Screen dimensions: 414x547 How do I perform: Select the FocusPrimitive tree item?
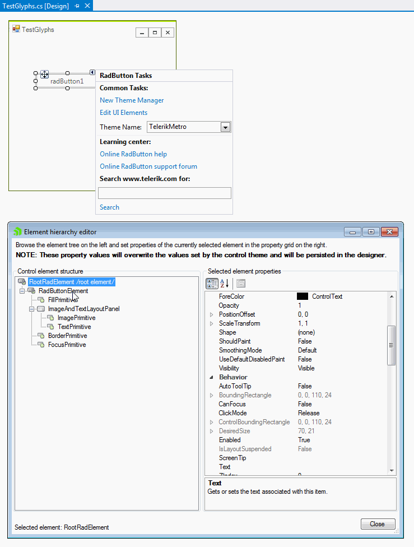tap(67, 345)
